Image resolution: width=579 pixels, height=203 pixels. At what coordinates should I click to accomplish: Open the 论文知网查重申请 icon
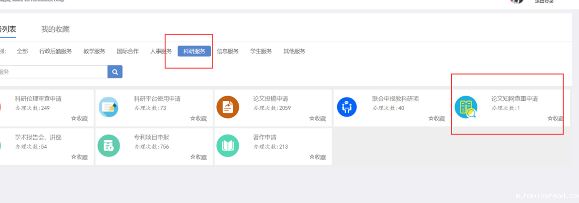[x=466, y=108]
